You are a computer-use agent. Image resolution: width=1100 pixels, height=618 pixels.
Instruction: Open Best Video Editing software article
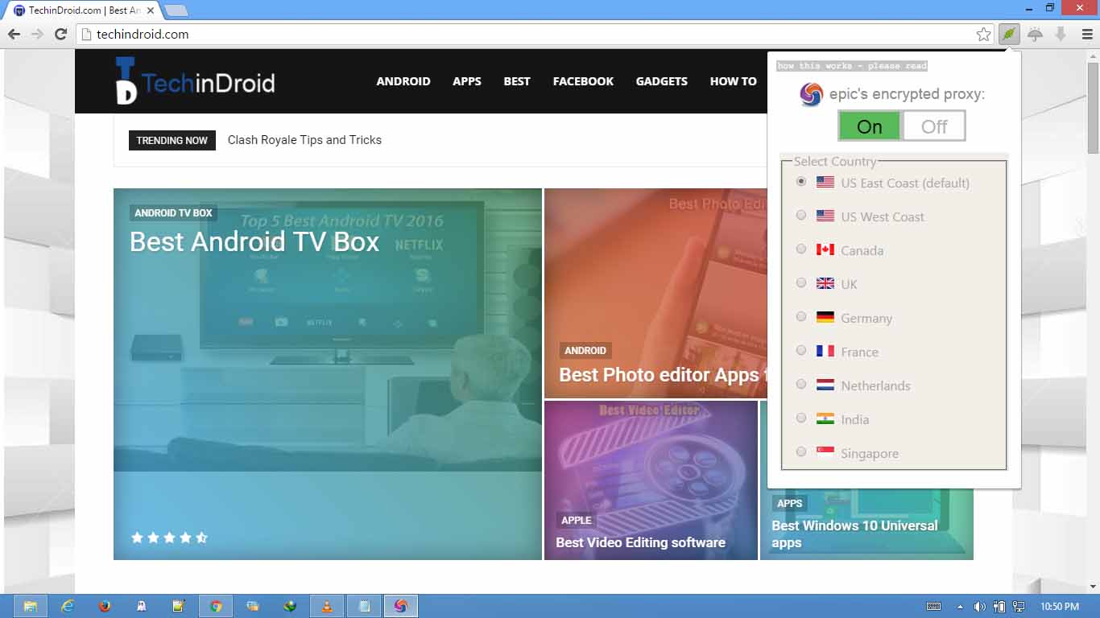[x=640, y=542]
